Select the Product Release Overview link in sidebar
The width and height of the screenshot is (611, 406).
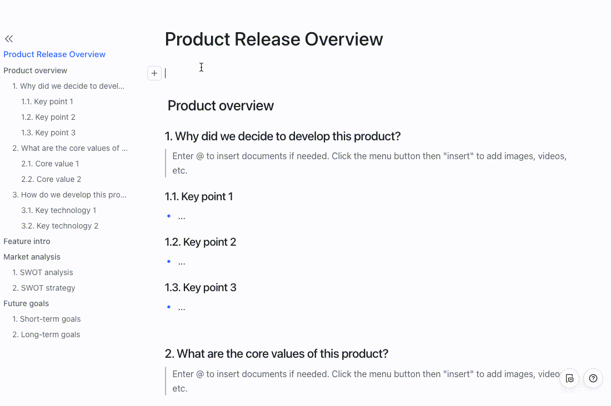pyautogui.click(x=54, y=54)
